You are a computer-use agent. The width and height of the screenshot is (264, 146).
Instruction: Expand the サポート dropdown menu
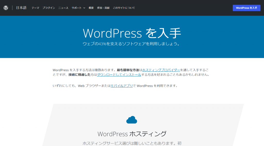78,8
